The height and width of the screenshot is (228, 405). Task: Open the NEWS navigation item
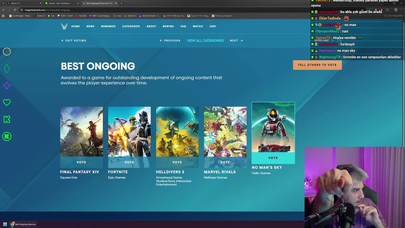click(90, 26)
